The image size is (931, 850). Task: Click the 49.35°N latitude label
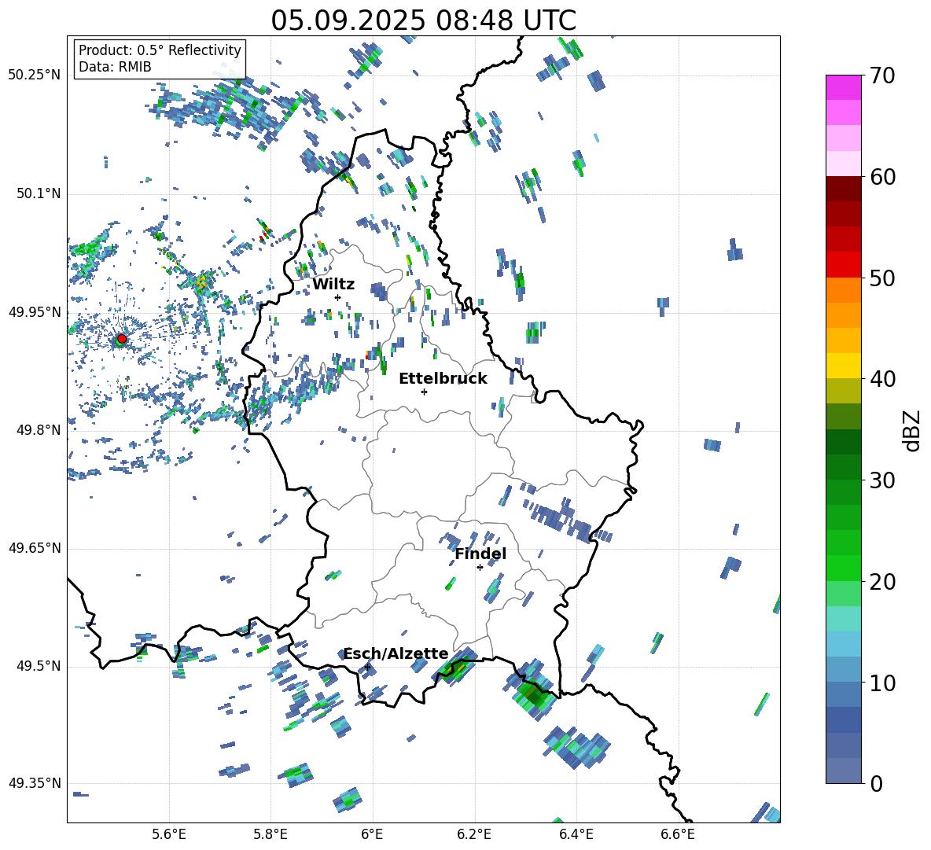click(35, 783)
